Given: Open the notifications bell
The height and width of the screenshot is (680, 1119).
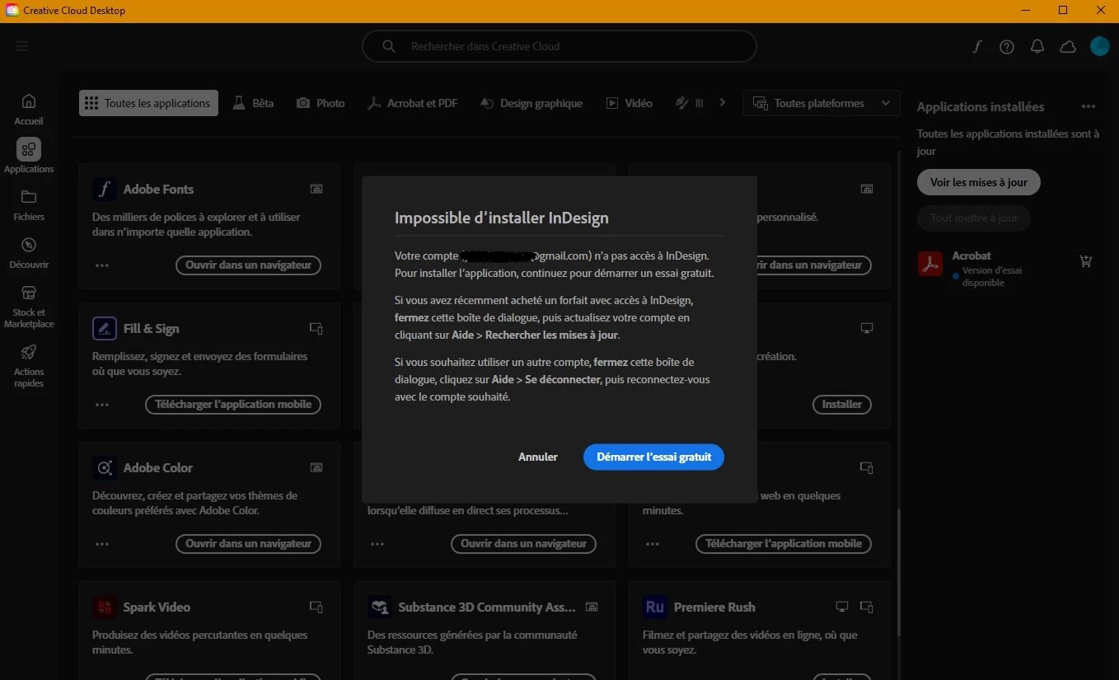Looking at the screenshot, I should click(x=1037, y=47).
